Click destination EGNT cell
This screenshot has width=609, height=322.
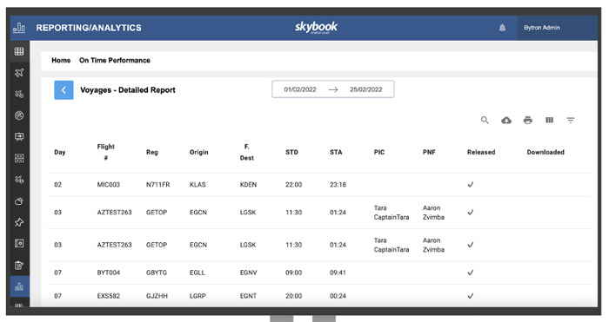pyautogui.click(x=248, y=296)
